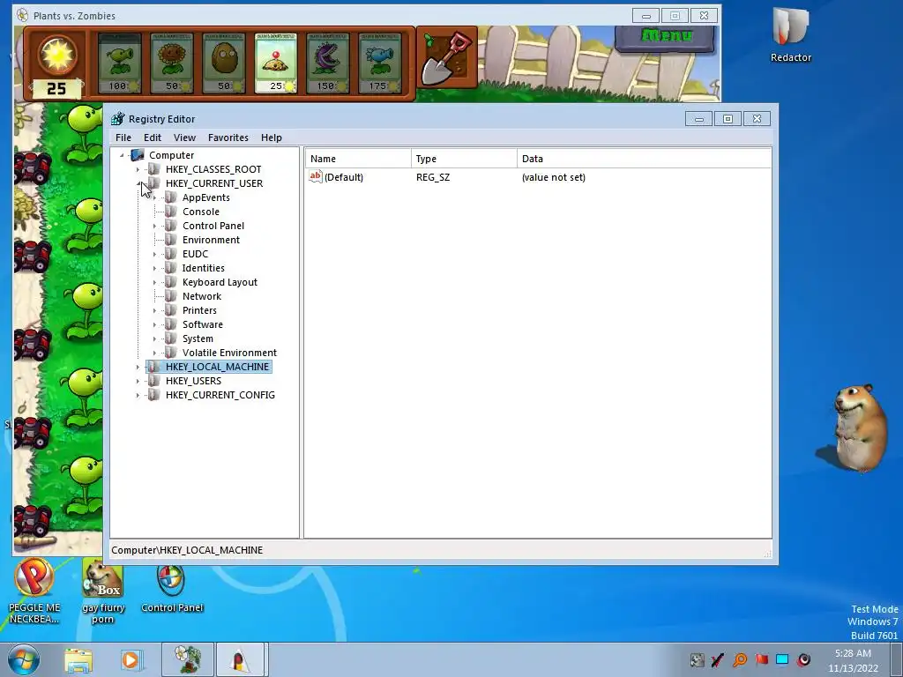Sort values by the Data column header
Image resolution: width=903 pixels, height=677 pixels.
(x=644, y=159)
